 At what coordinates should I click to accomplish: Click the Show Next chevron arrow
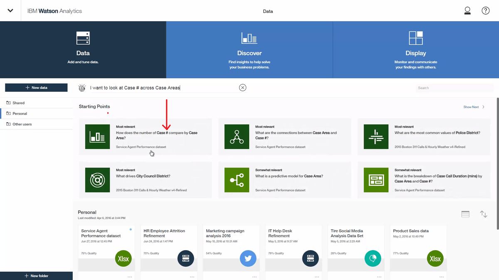(484, 107)
